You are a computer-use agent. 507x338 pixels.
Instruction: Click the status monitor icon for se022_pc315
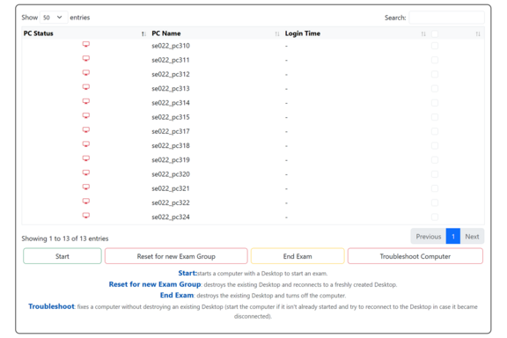click(86, 115)
